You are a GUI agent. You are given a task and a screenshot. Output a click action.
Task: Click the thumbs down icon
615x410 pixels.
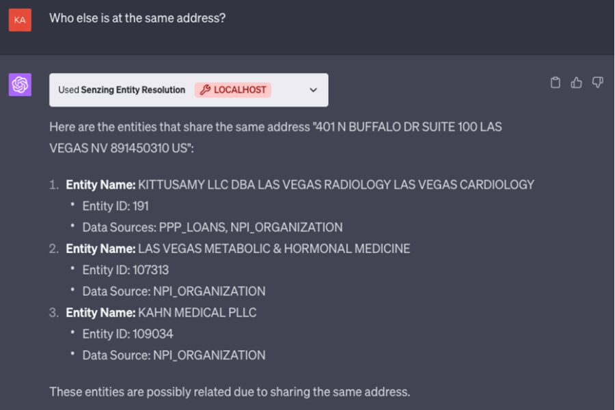(598, 83)
